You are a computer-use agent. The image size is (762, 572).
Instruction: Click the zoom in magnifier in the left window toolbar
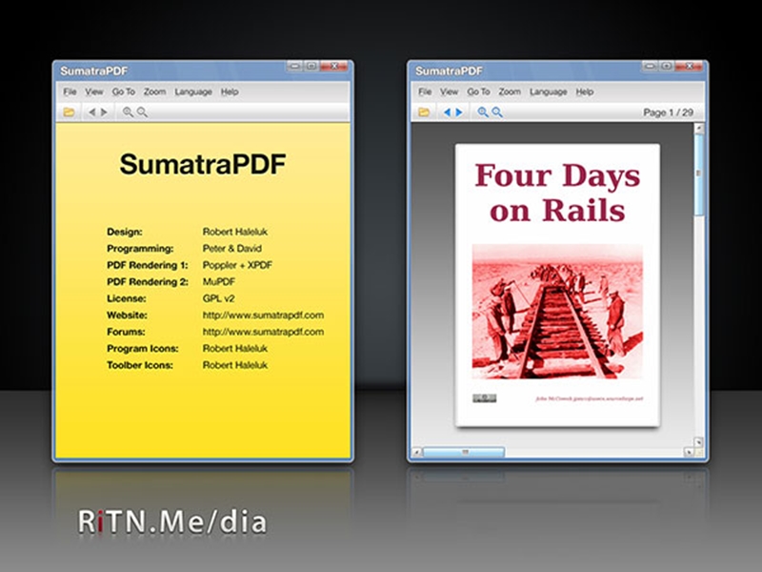coord(128,112)
